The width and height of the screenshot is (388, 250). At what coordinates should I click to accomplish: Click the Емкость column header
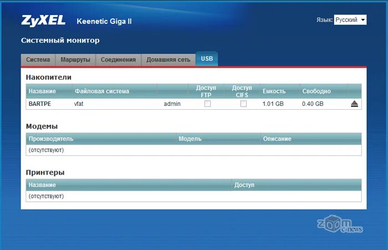[273, 91]
